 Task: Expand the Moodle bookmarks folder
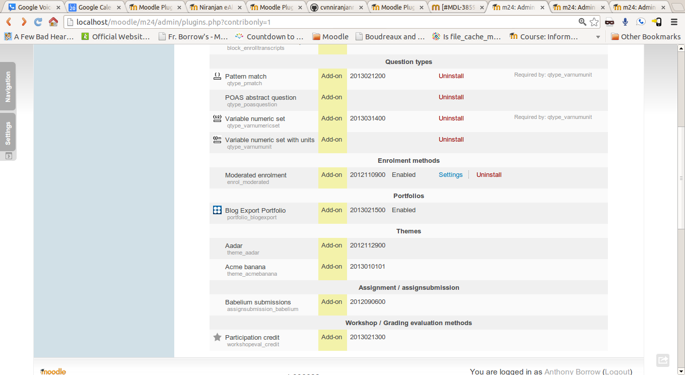tap(330, 36)
